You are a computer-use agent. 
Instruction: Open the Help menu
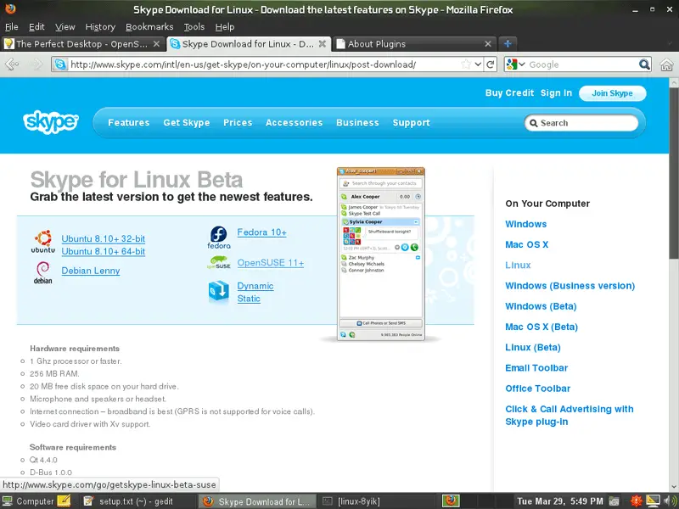tap(225, 27)
